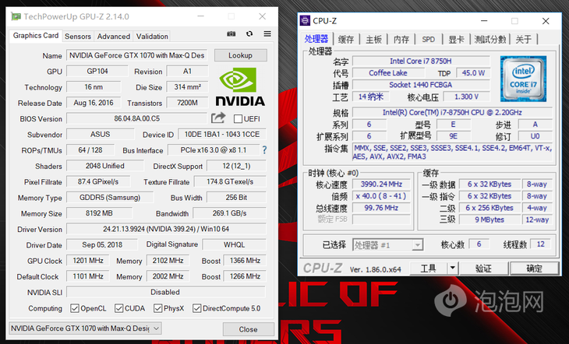Click the 代号 value Coffee Lake
This screenshot has width=569, height=344.
388,73
